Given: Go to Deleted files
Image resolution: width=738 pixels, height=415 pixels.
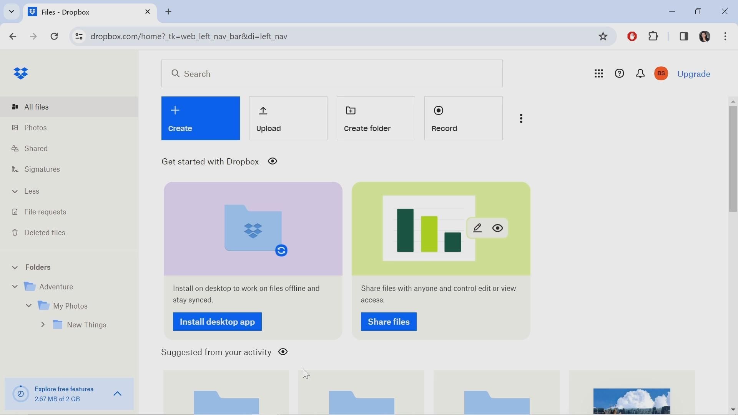Looking at the screenshot, I should [x=45, y=232].
